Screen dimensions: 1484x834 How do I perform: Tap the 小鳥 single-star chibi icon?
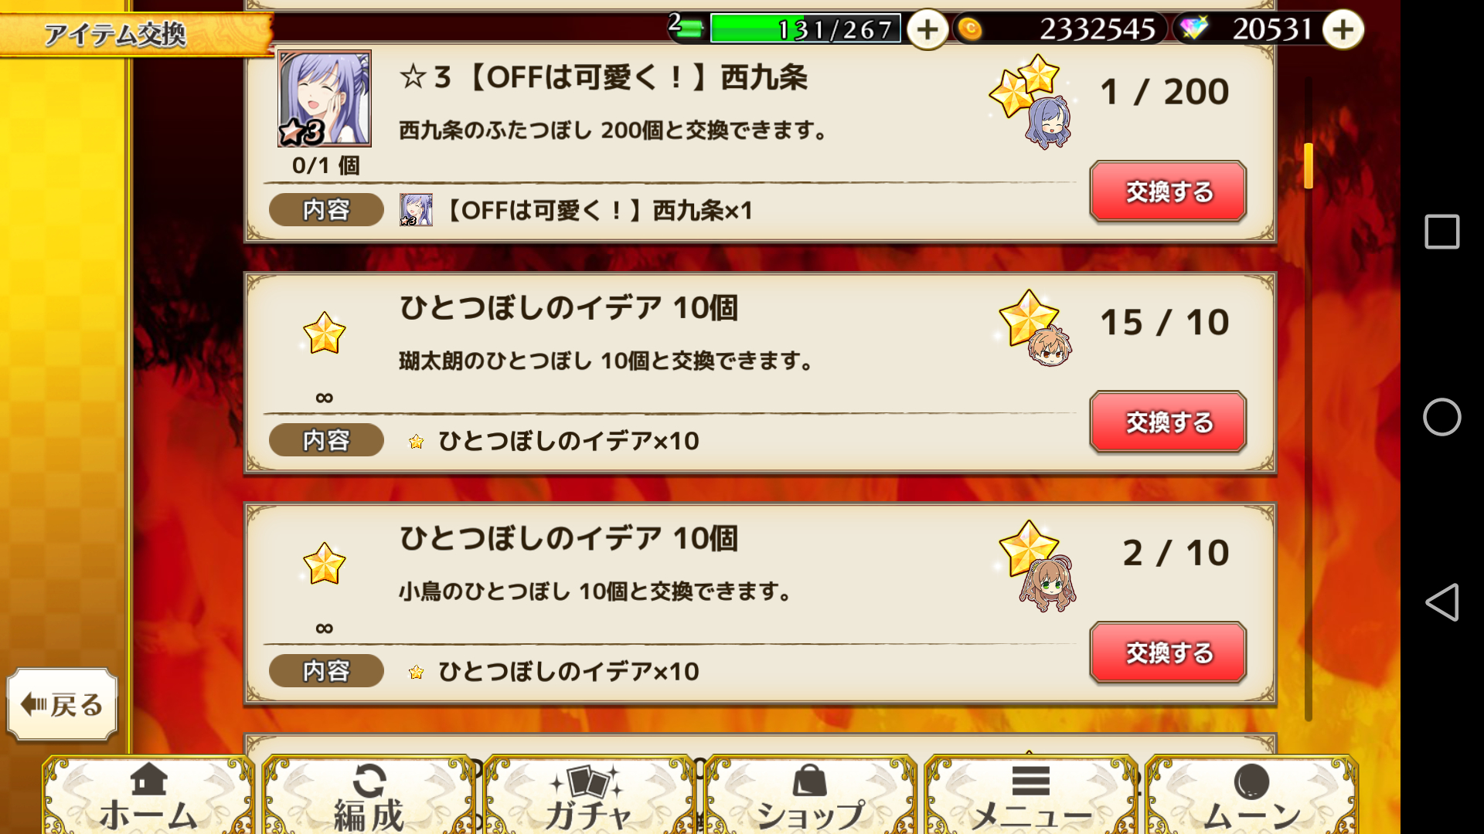1036,566
